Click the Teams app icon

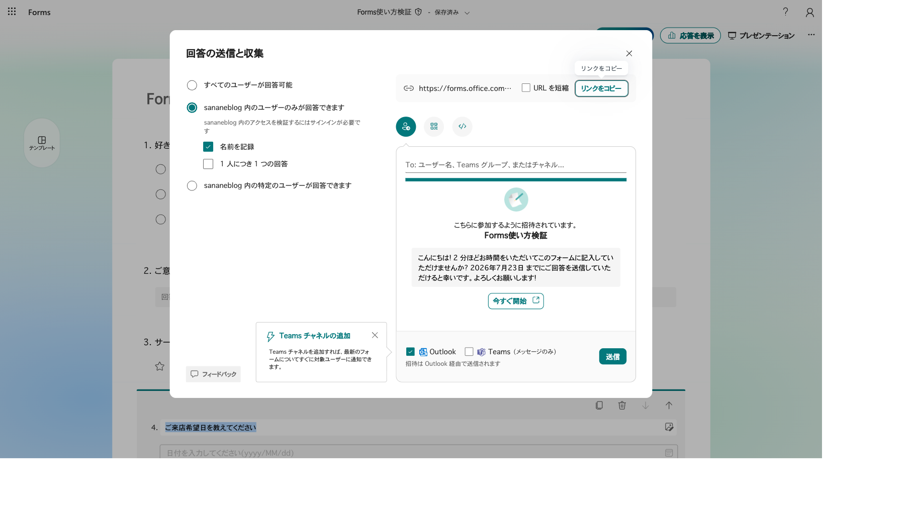[481, 352]
